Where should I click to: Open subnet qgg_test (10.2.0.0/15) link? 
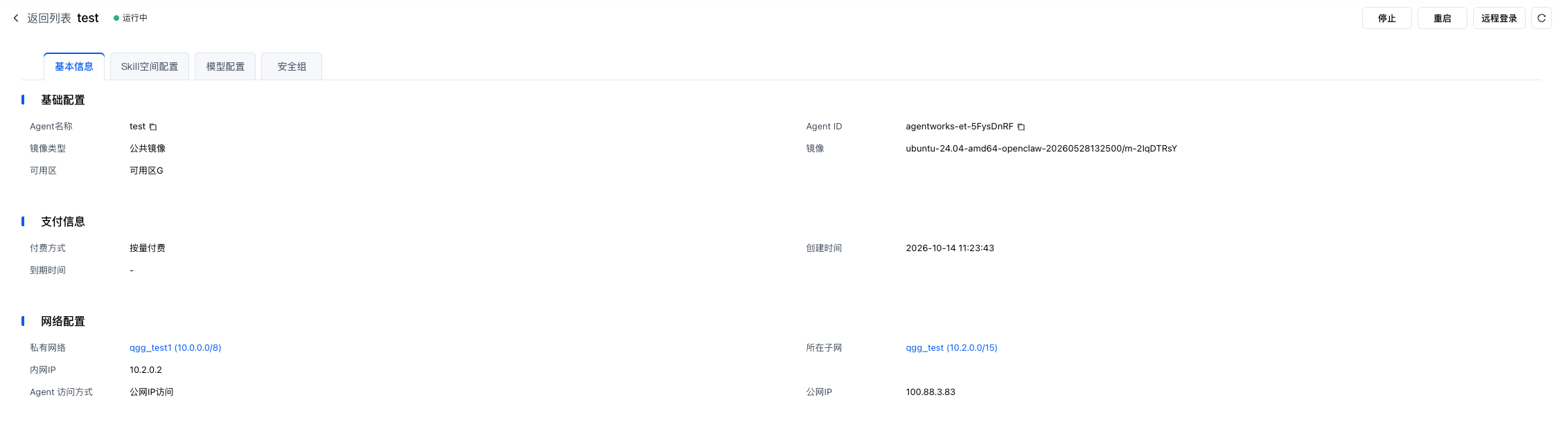[x=952, y=348]
